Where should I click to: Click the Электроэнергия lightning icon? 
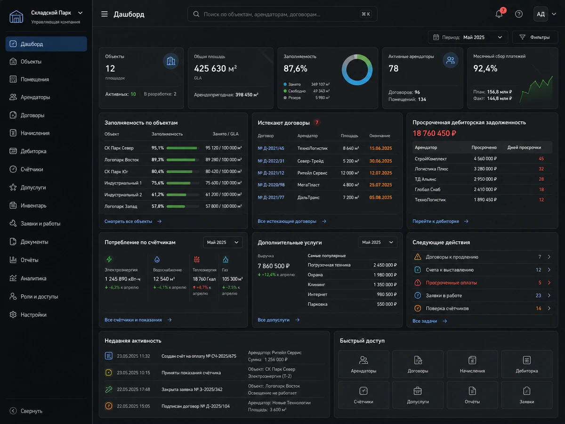point(109,259)
